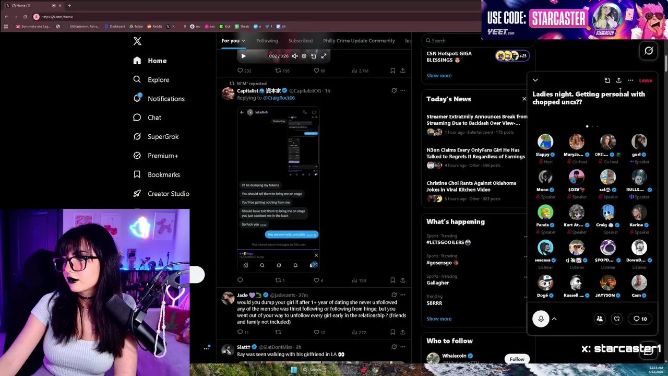Open Grok icon on Capitalist post

click(x=394, y=90)
